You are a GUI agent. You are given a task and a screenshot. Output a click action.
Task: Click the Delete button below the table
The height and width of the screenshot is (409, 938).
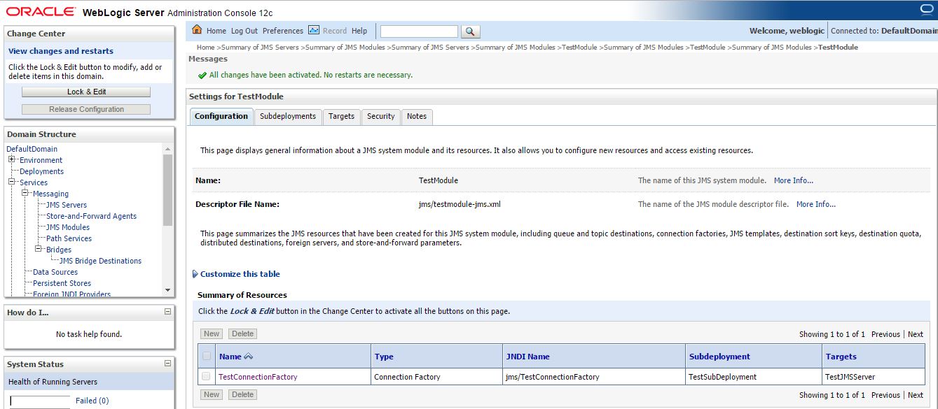242,395
